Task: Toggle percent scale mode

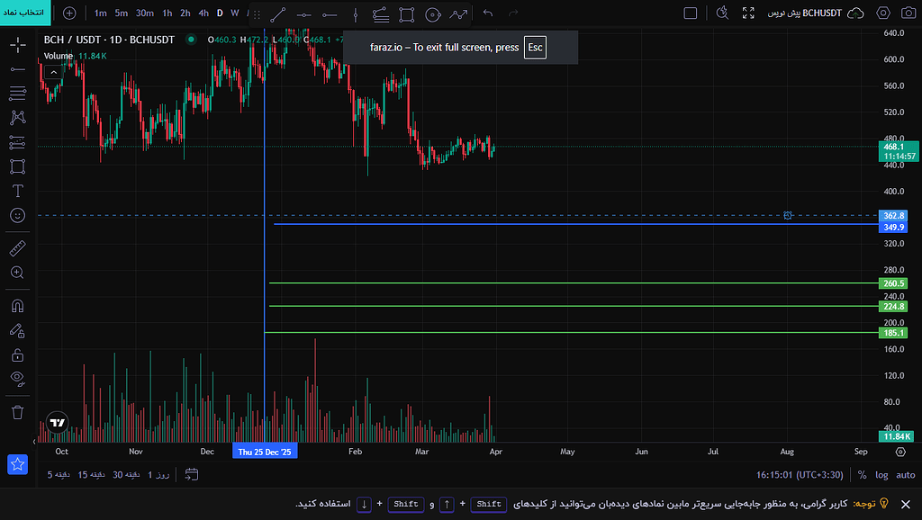Action: point(862,475)
